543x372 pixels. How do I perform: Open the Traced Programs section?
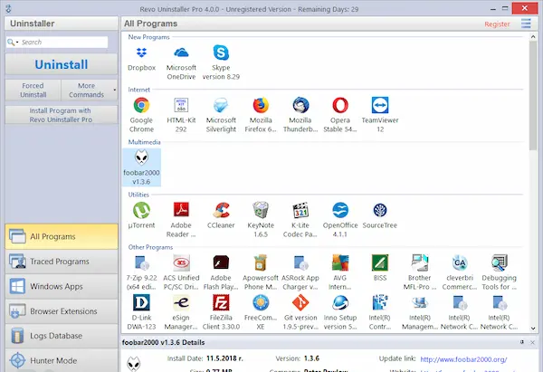click(x=62, y=262)
